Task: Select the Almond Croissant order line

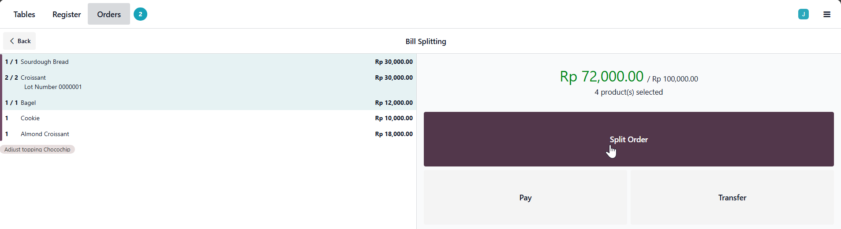Action: [209, 134]
